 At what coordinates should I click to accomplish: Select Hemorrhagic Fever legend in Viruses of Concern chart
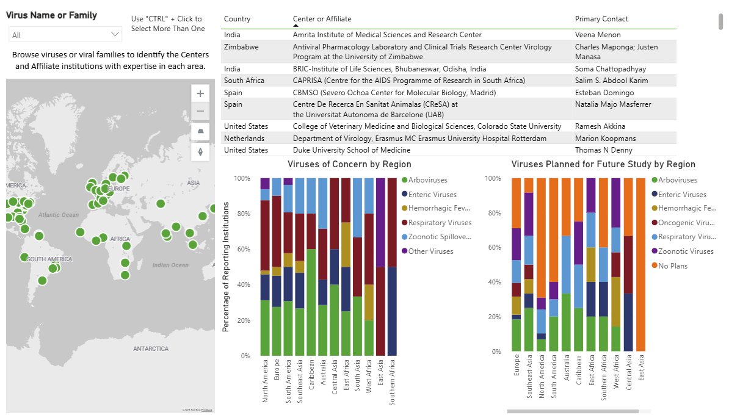coord(436,208)
